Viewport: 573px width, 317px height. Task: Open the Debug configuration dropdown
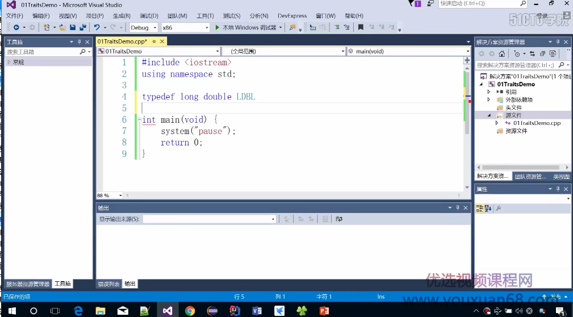click(143, 27)
